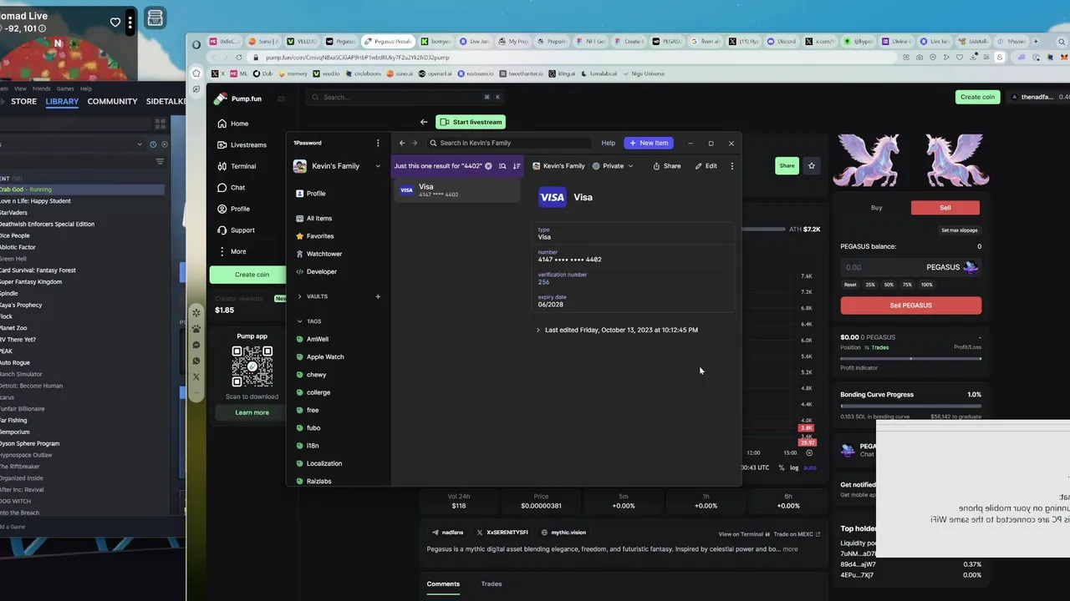Click Start livestream button
This screenshot has height=601, width=1070.
pos(471,122)
